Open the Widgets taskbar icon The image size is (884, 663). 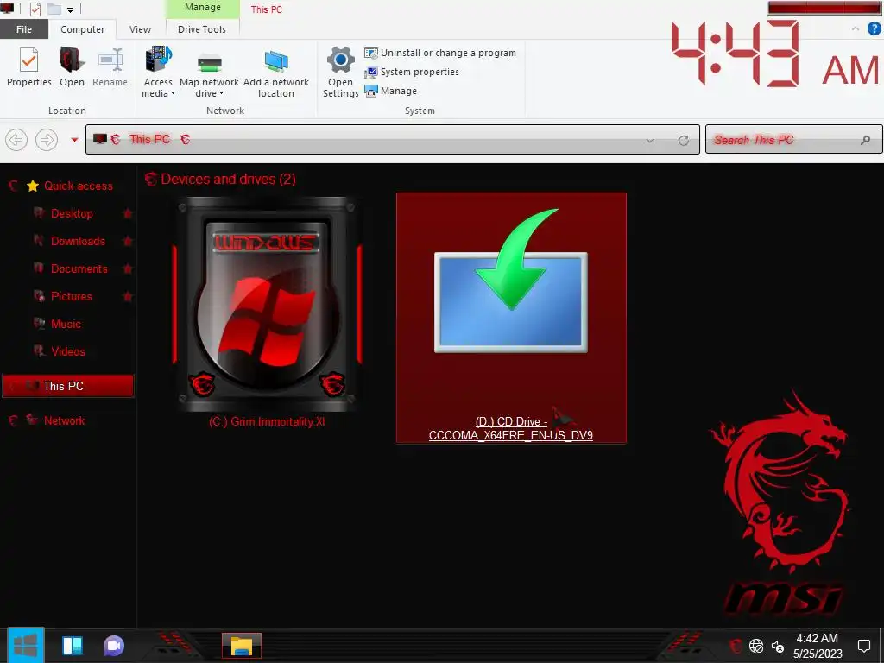coord(73,646)
